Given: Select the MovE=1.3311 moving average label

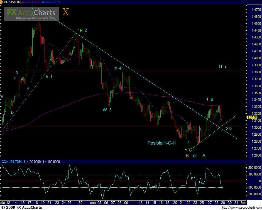Looking at the screenshot, I should [32, 2].
